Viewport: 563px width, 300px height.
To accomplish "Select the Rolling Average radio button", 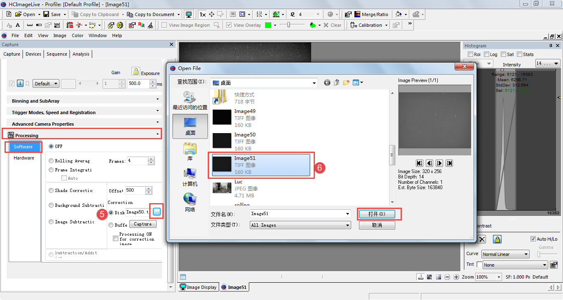I will [x=51, y=161].
